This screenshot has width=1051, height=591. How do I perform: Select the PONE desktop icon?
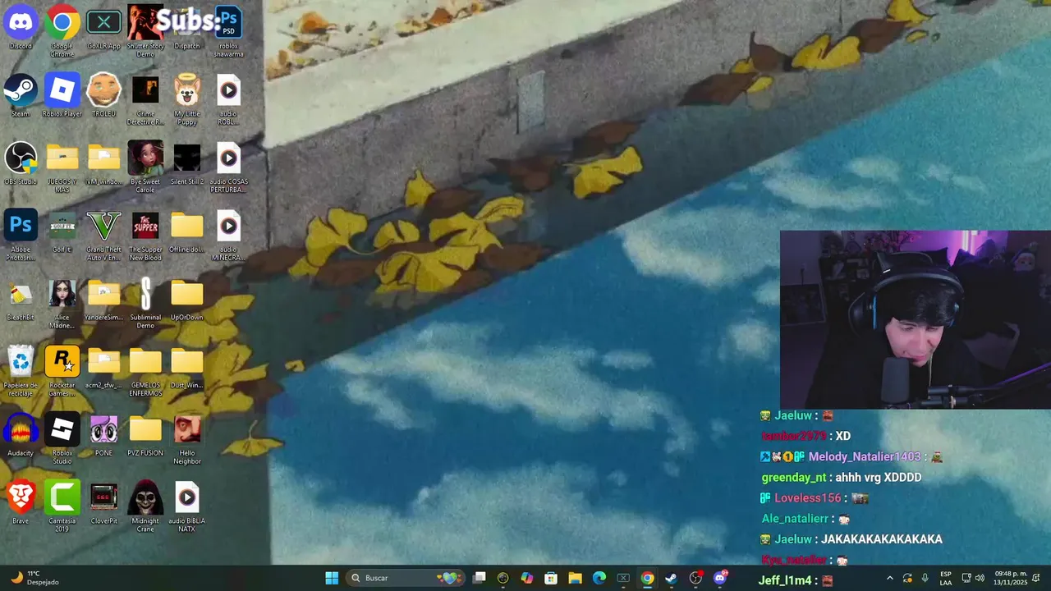[103, 435]
